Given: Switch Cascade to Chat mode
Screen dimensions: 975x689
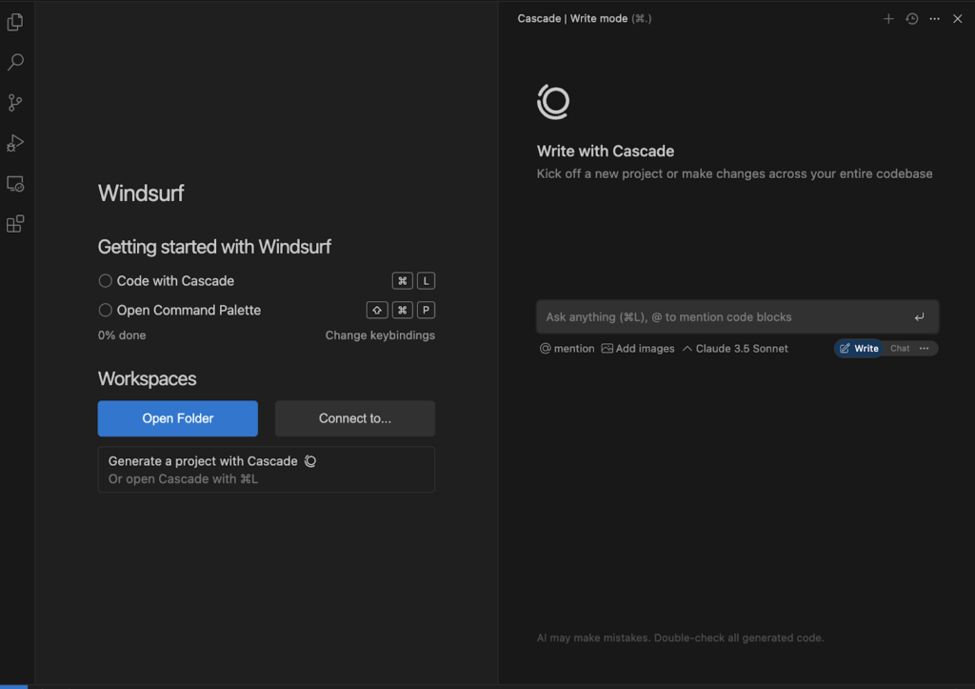Looking at the screenshot, I should 900,349.
